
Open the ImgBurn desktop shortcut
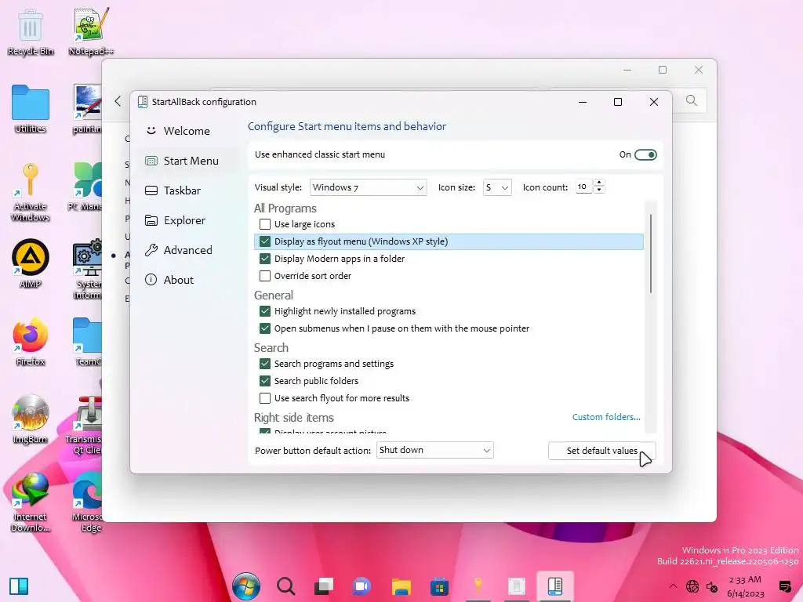31,419
